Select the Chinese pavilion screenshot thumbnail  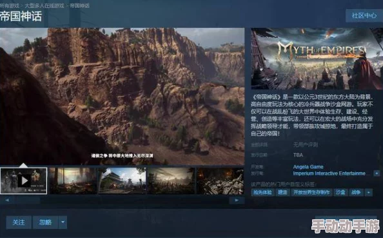click(x=123, y=181)
